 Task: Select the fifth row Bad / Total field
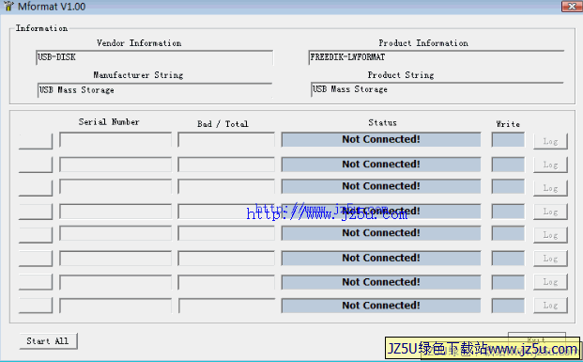(x=226, y=233)
